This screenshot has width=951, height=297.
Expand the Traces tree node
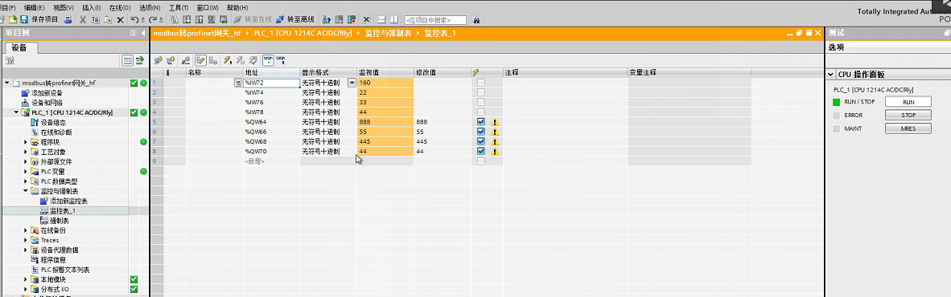(x=26, y=240)
